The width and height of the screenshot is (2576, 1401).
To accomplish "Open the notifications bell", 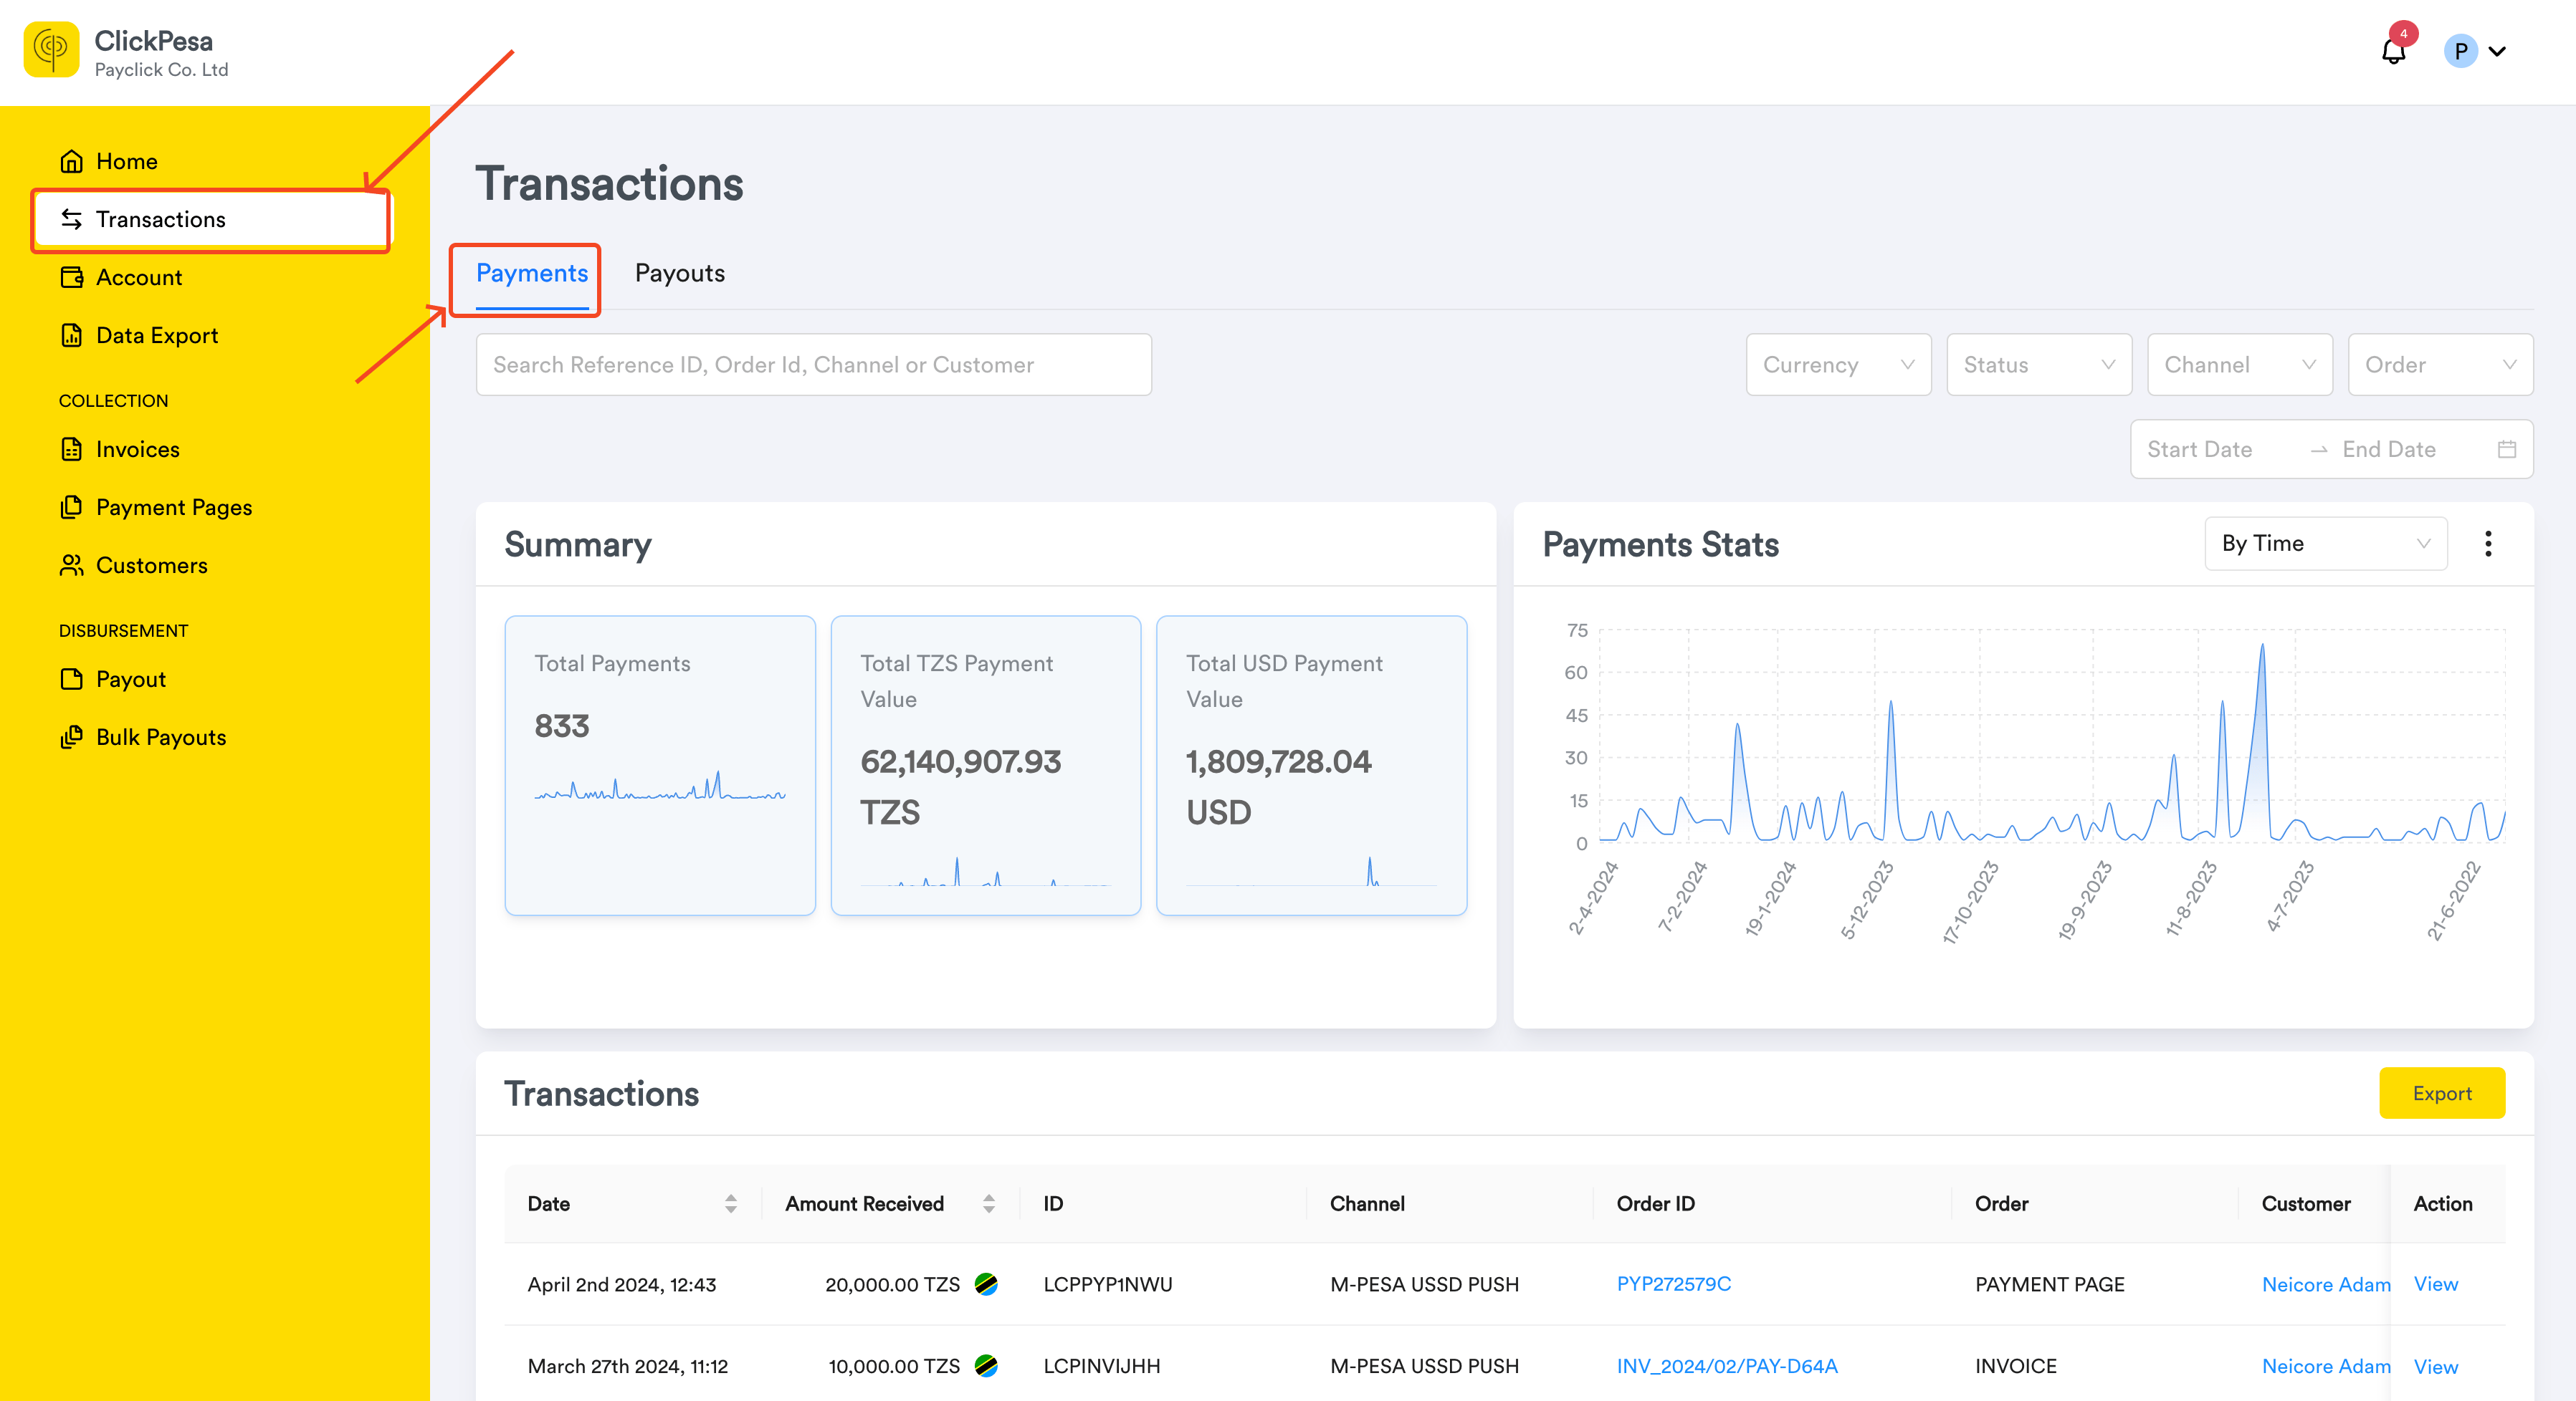I will (x=2393, y=51).
